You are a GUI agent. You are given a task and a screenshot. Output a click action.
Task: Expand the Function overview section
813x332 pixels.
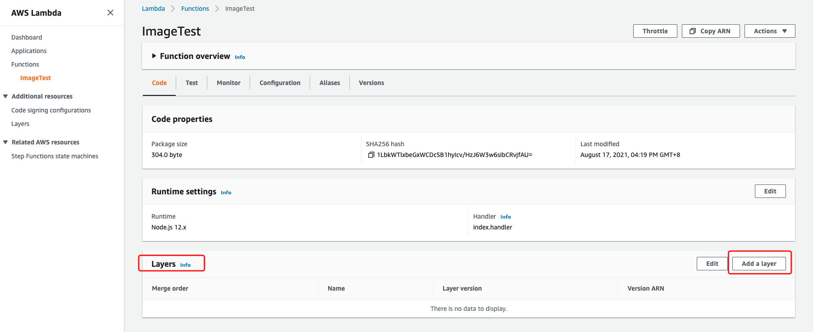click(x=154, y=56)
